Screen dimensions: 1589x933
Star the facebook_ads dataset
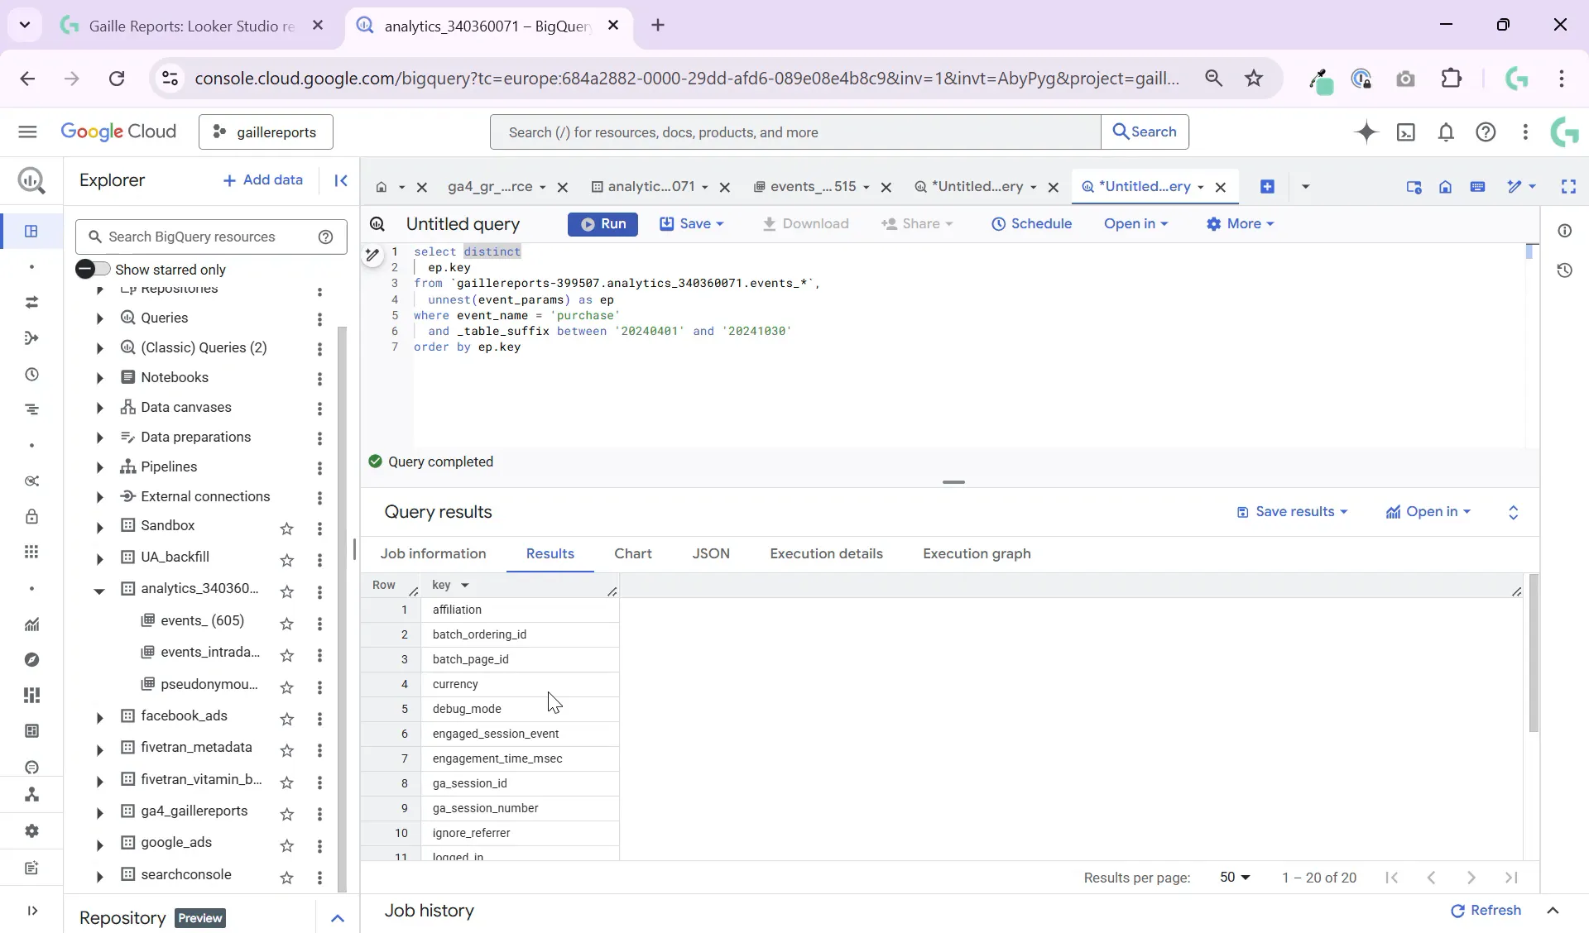pos(286,719)
